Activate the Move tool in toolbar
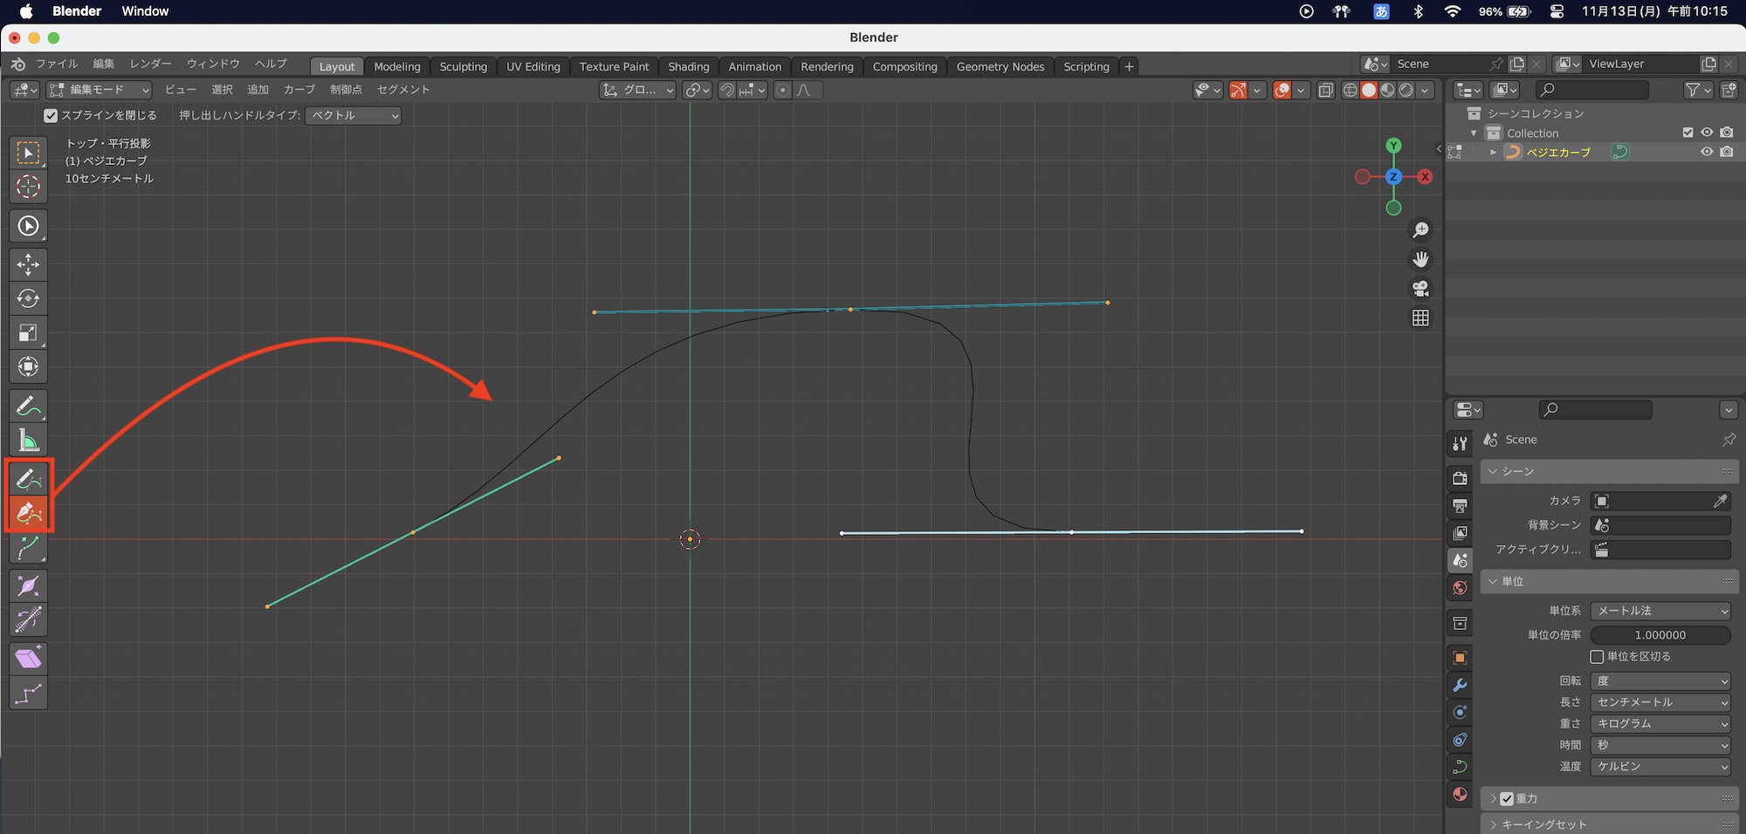1746x834 pixels. tap(29, 264)
